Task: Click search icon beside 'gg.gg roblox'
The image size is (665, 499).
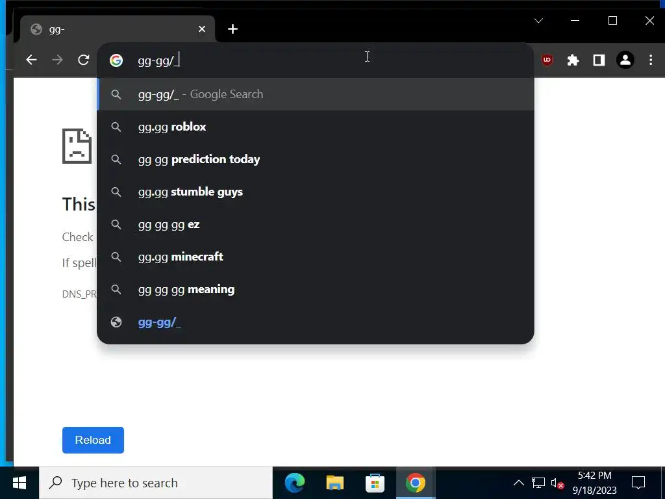Action: pos(116,127)
